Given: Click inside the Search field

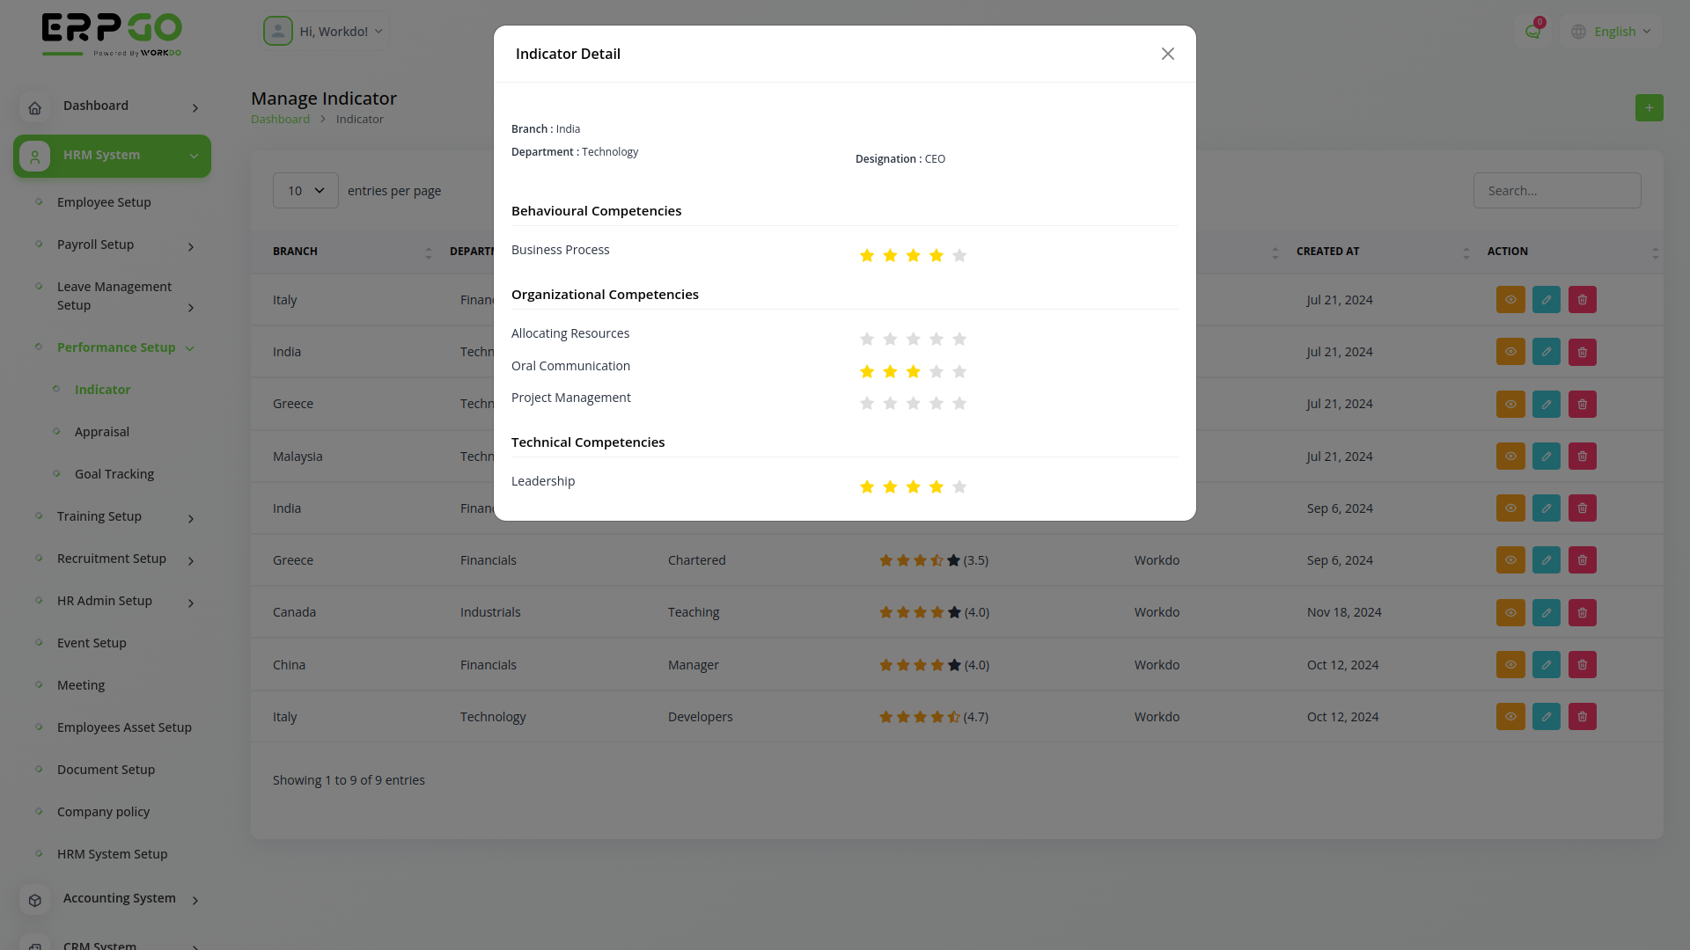Looking at the screenshot, I should (1556, 190).
